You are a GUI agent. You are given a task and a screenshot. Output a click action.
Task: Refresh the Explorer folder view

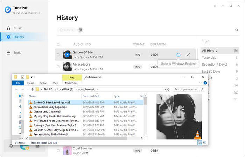(168, 90)
